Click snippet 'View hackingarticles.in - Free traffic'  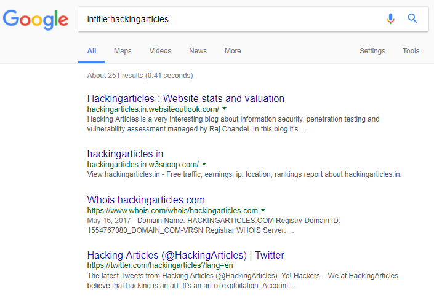pos(244,174)
